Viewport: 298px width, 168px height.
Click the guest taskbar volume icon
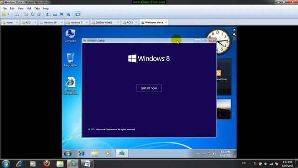pos(214,154)
